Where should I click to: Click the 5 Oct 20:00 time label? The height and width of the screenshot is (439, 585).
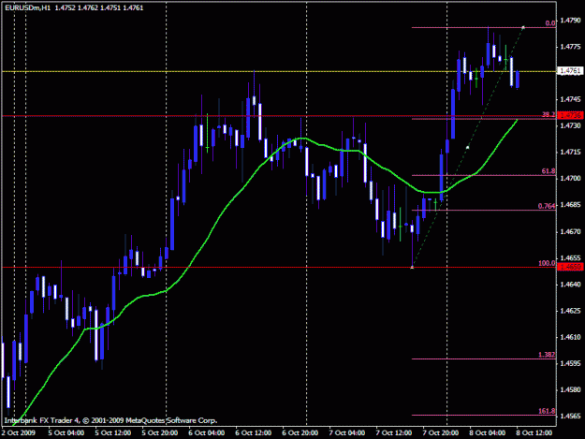[160, 432]
